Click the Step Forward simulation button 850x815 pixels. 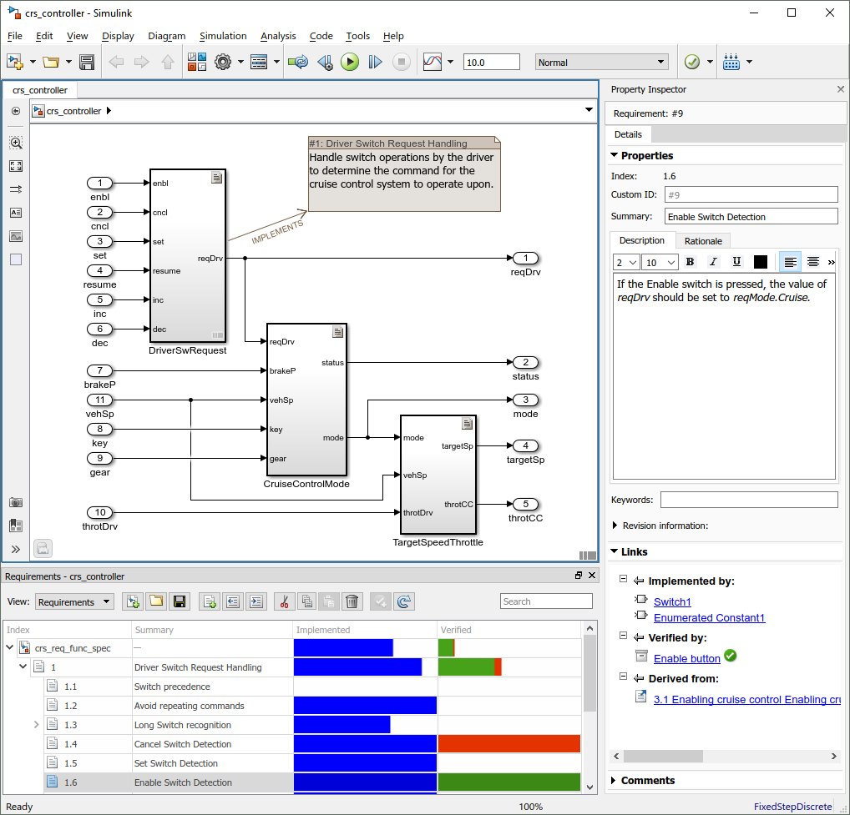375,62
